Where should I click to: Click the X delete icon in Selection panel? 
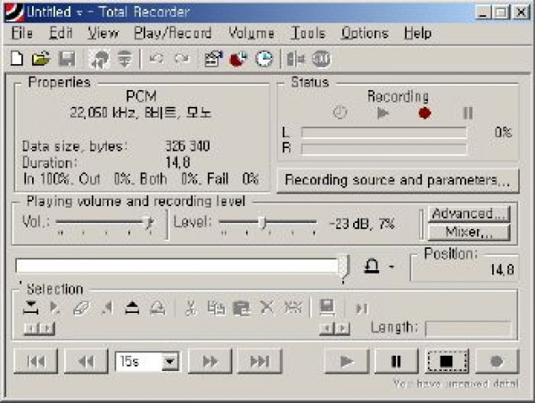click(x=267, y=307)
